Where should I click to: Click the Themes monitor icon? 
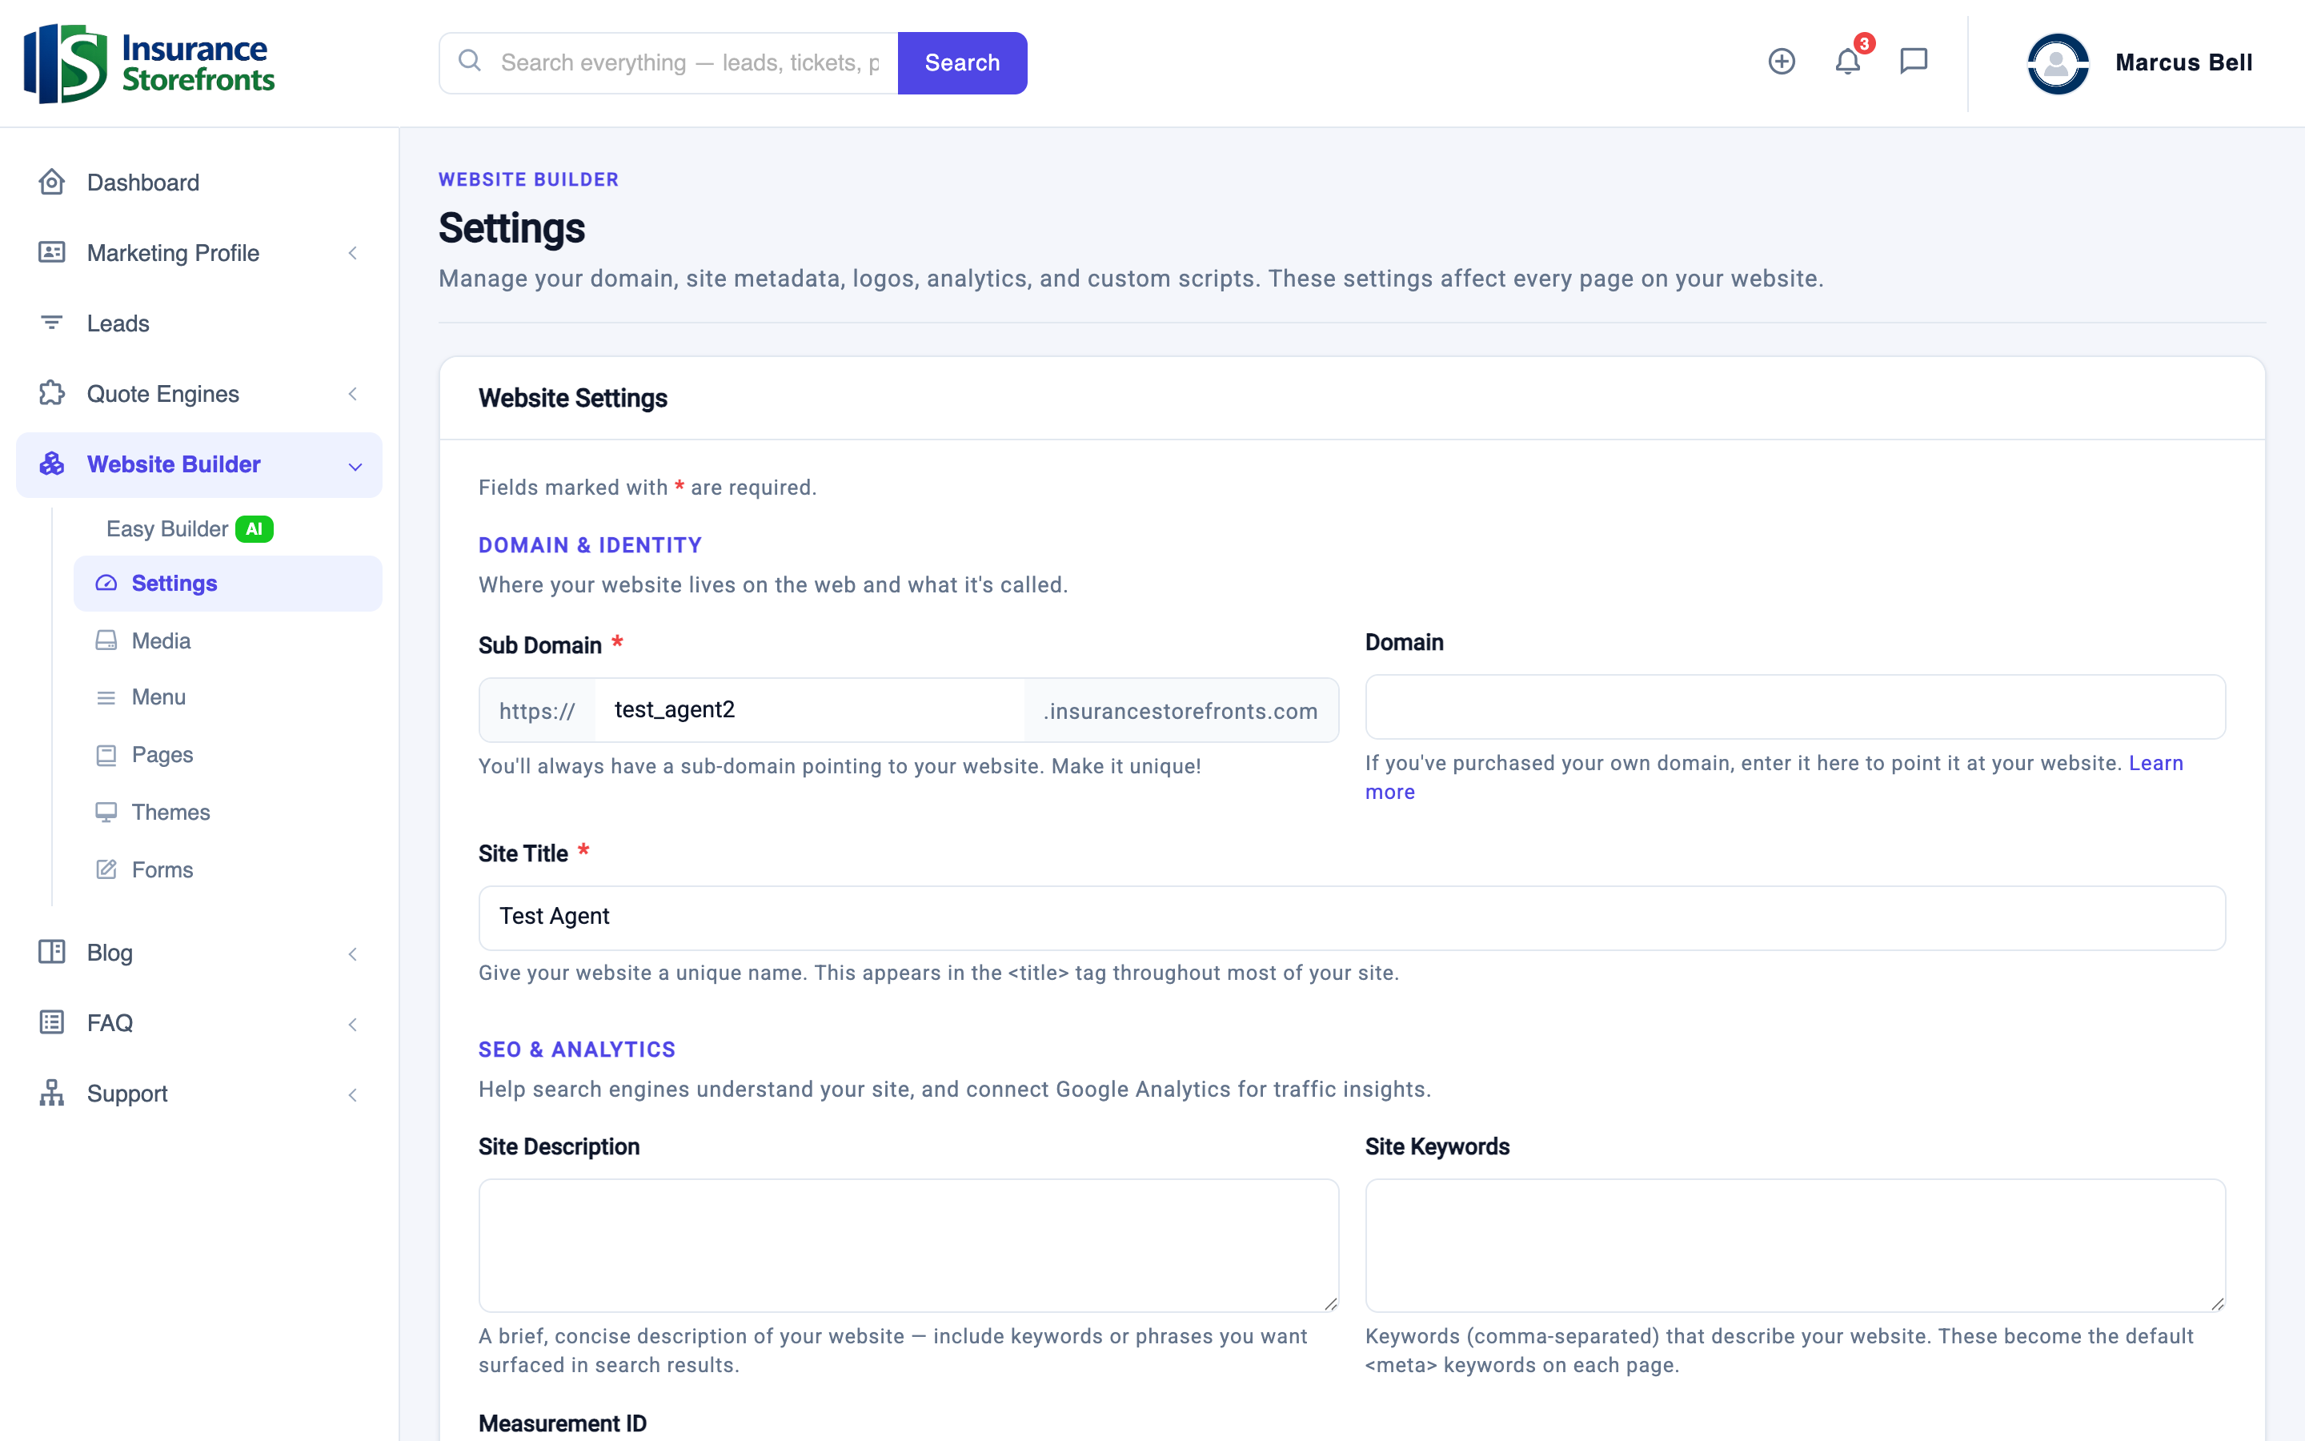click(x=106, y=812)
